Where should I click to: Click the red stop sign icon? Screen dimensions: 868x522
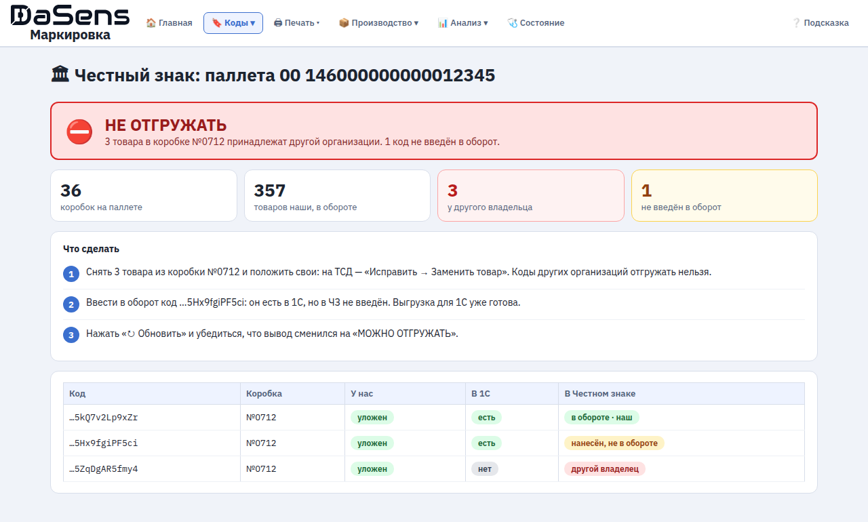click(79, 132)
